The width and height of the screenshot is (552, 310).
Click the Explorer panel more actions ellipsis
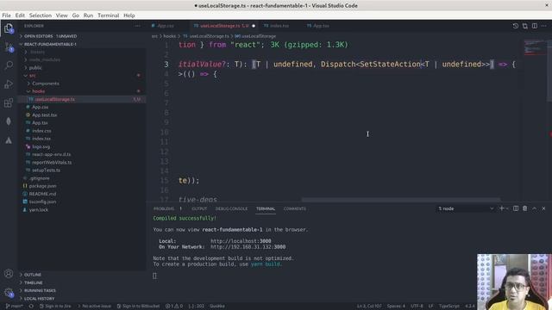pyautogui.click(x=137, y=26)
